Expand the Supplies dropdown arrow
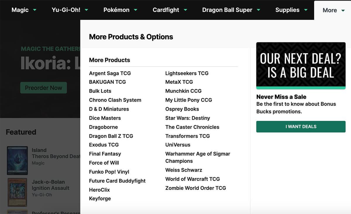The image size is (351, 214). pos(306,10)
